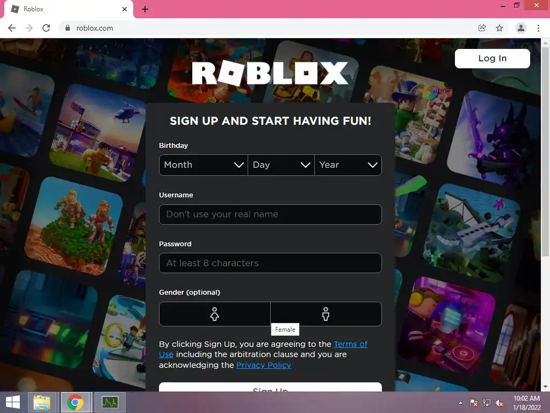Click the helicopter game thumbnail

pyautogui.click(x=98, y=133)
